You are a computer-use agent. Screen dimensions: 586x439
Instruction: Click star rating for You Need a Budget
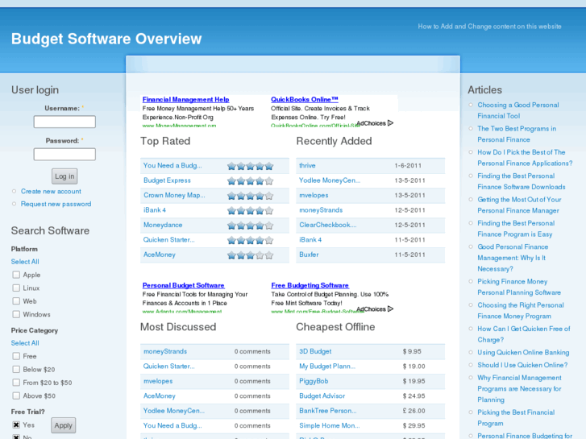coord(250,166)
